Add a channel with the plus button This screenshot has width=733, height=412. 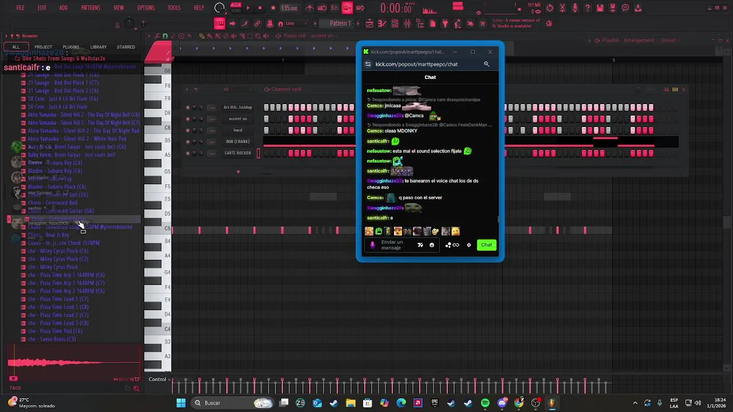point(238,172)
